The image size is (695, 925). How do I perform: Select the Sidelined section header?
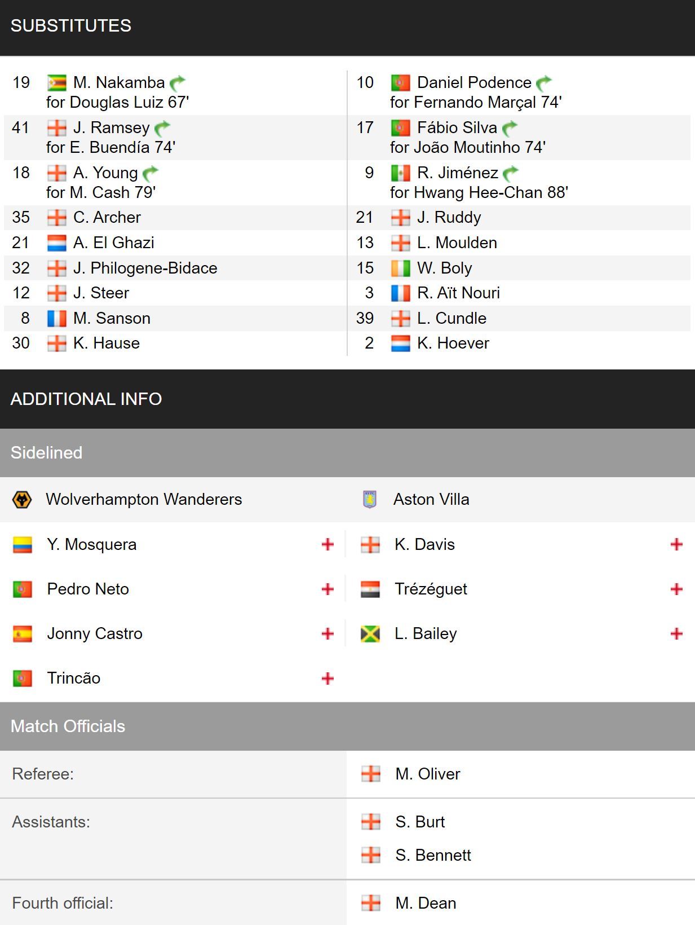[347, 453]
